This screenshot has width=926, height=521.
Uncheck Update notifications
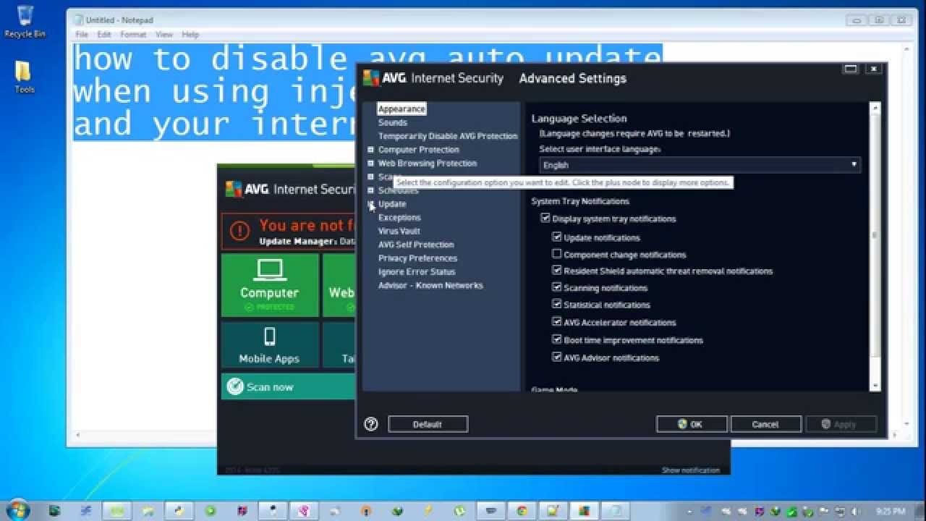click(557, 237)
